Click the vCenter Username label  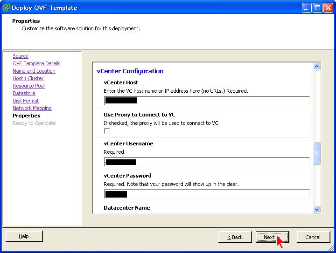[128, 144]
